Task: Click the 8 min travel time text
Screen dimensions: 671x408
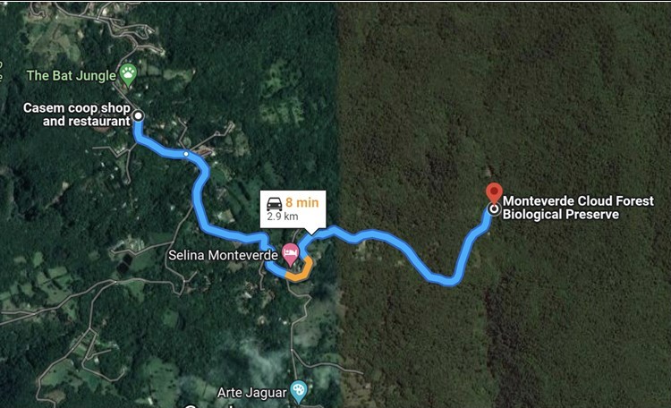Action: click(302, 202)
